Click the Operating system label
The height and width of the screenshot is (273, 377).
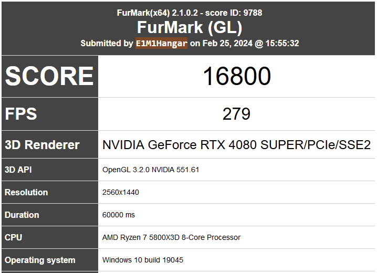click(40, 260)
